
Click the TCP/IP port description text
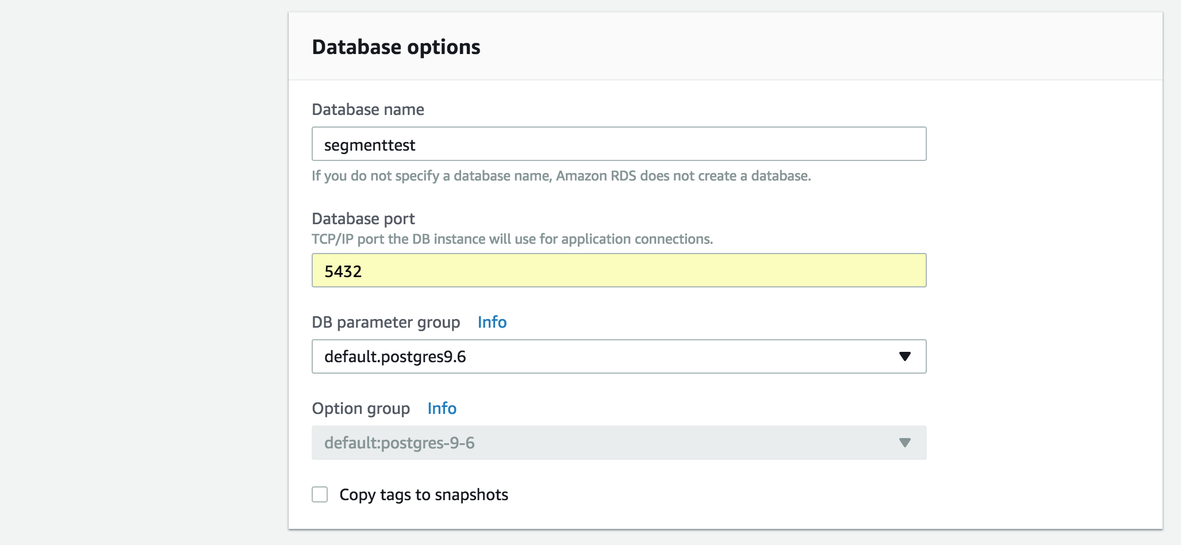512,239
